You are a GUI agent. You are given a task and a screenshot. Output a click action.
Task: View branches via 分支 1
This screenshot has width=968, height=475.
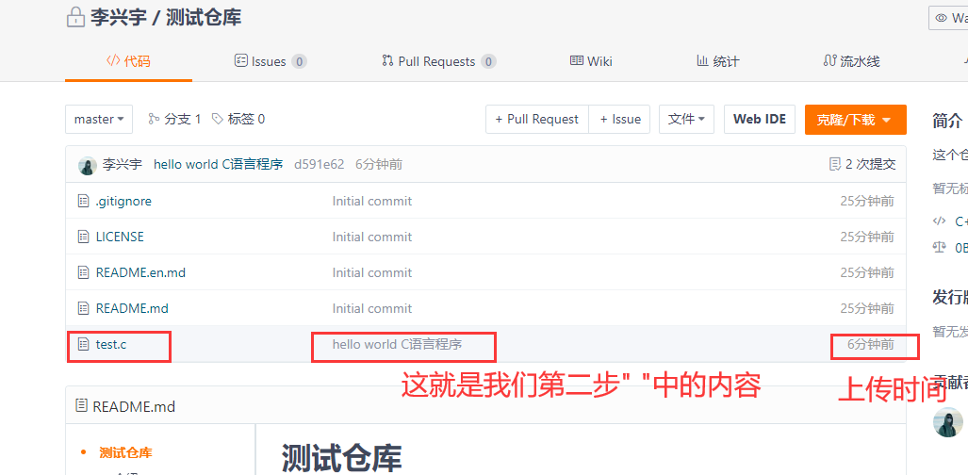pyautogui.click(x=174, y=119)
